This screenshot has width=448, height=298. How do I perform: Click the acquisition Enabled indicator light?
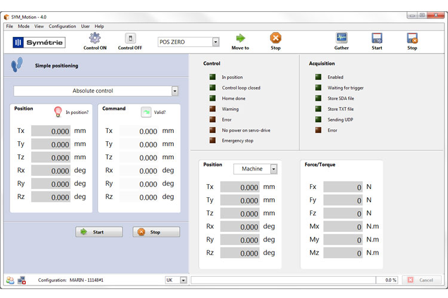318,77
